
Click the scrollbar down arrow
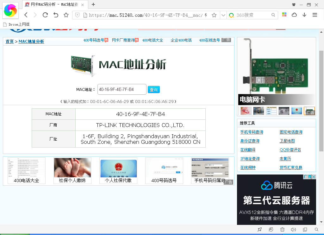click(x=321, y=222)
